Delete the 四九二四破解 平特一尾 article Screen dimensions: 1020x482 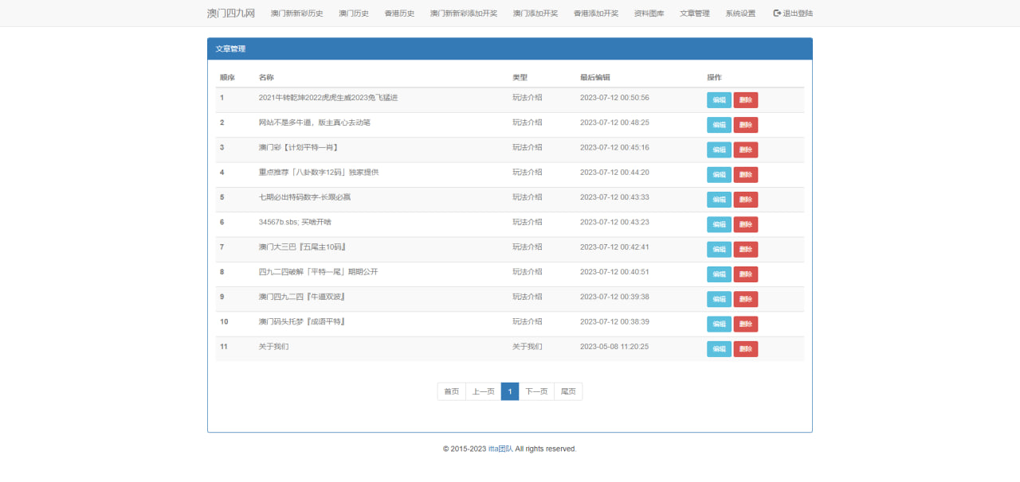point(746,274)
